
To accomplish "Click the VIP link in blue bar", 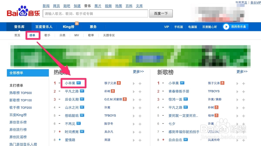I will point(167,27).
